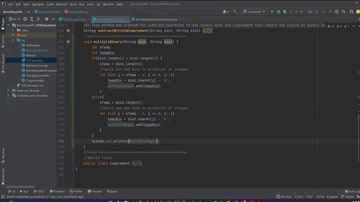Collapse all items in the Project panel toolbar
The height and width of the screenshot is (202, 360).
coord(38,19)
